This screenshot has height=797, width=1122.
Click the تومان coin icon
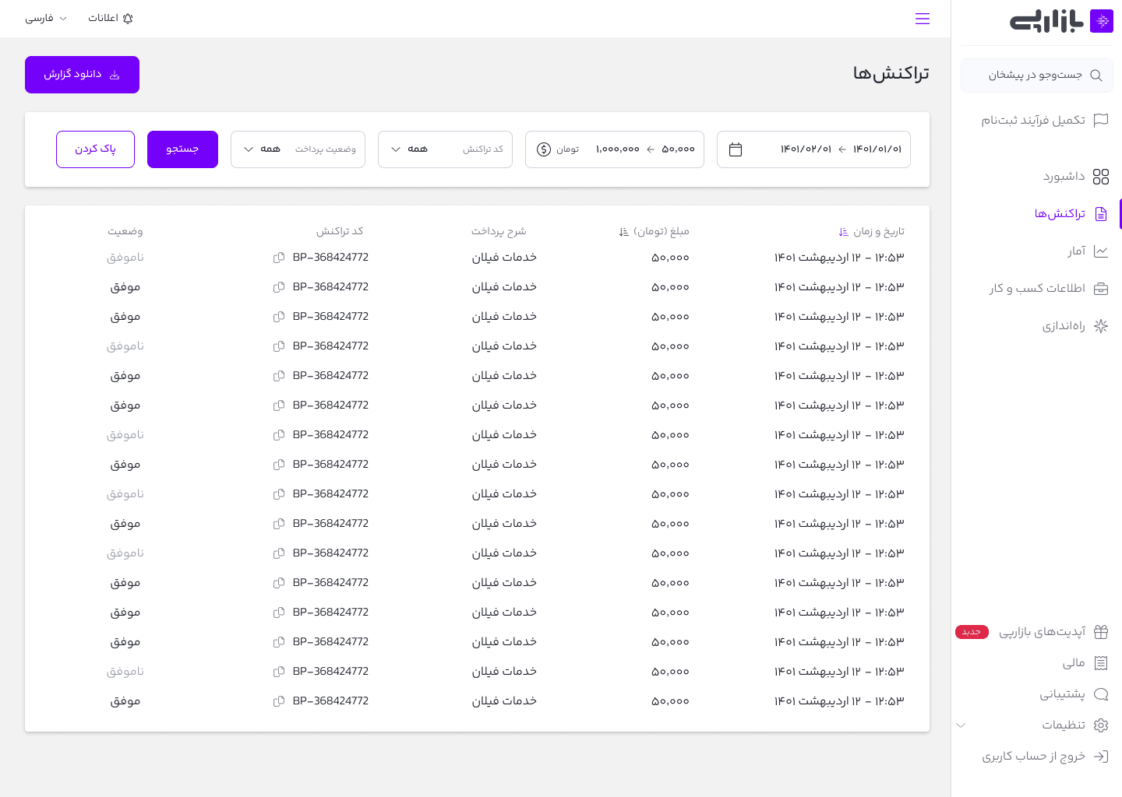coord(544,149)
